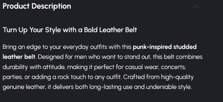Click the bold 'leather belt' phrase

[x=19, y=57]
